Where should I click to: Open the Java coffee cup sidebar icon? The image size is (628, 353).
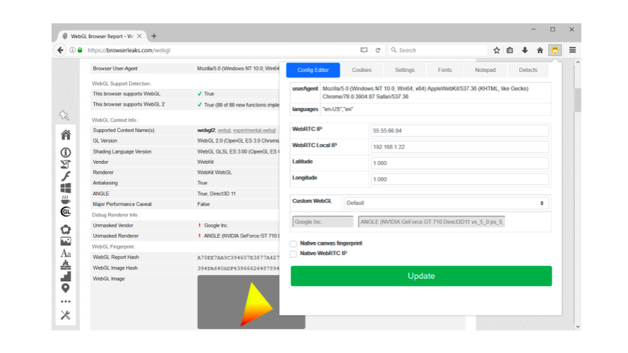click(66, 199)
